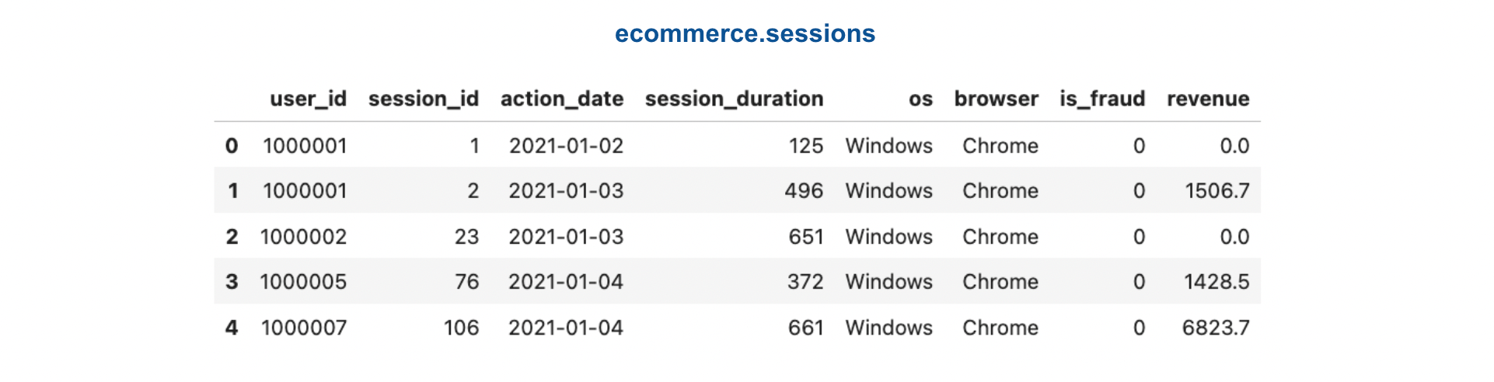
Task: Select row index 4
Action: (x=232, y=328)
